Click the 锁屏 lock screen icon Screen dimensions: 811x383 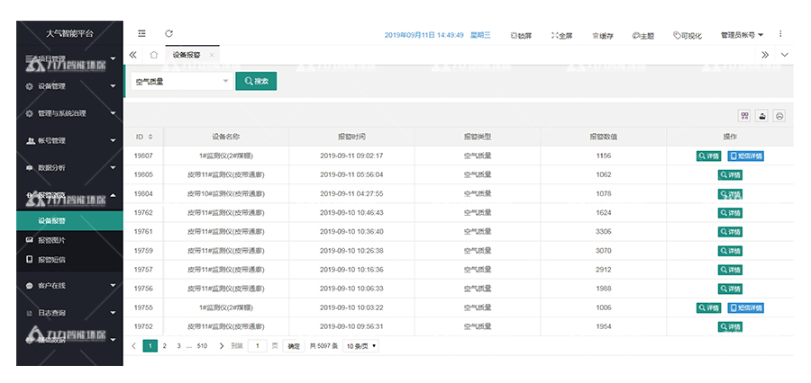click(521, 35)
